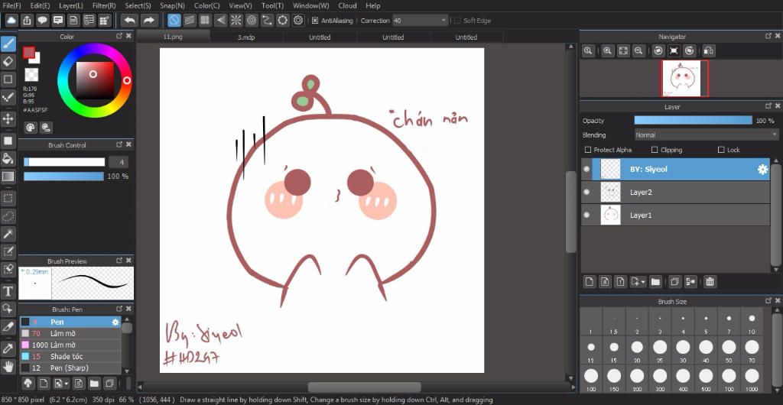This screenshot has width=783, height=405.
Task: Adjust the brush opacity 100% slider
Action: coord(64,176)
